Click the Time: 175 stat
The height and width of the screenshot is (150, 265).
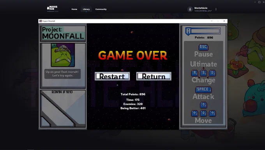pos(133,100)
